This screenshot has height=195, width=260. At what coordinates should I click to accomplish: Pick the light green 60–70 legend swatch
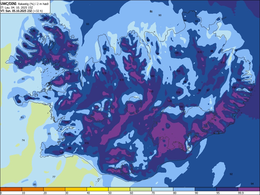pos(141,189)
